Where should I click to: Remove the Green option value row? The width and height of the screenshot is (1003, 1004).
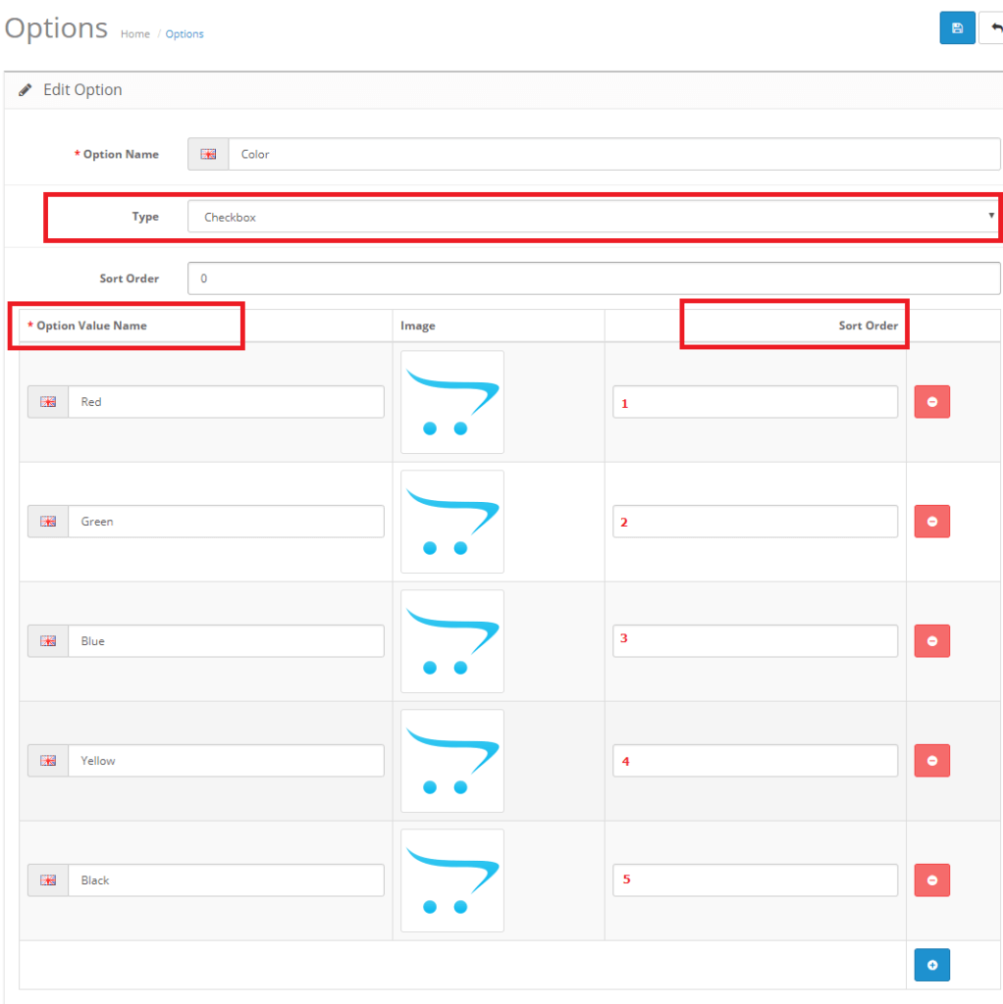point(931,521)
